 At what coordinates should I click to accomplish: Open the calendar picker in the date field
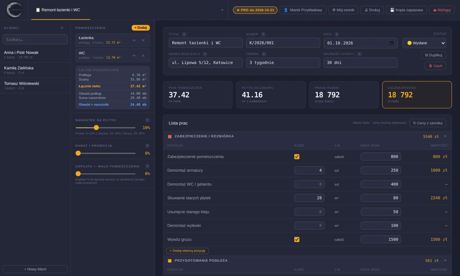click(391, 43)
